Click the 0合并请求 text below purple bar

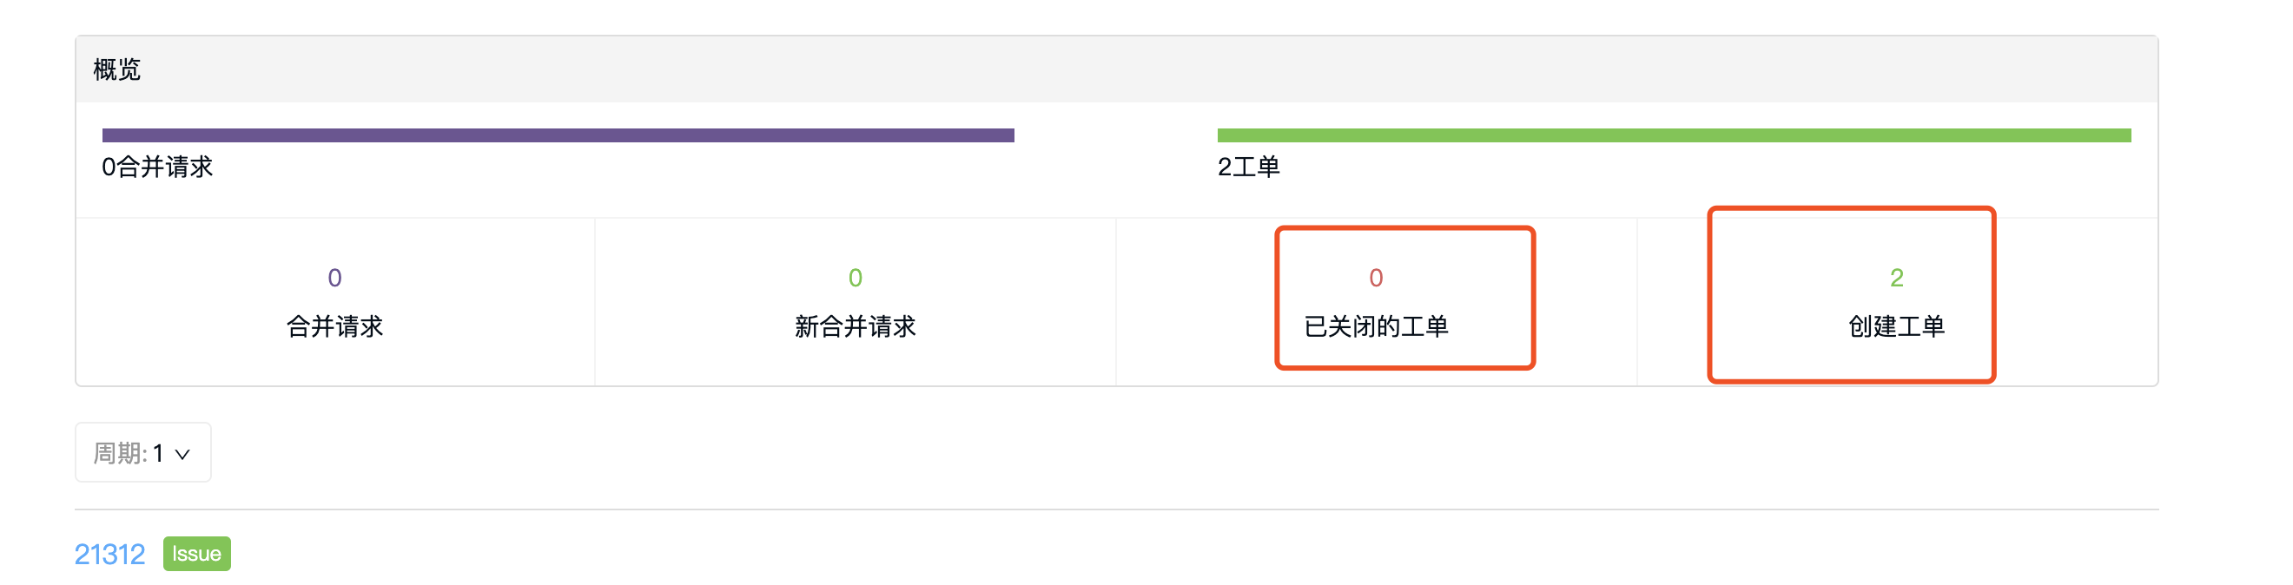point(157,168)
